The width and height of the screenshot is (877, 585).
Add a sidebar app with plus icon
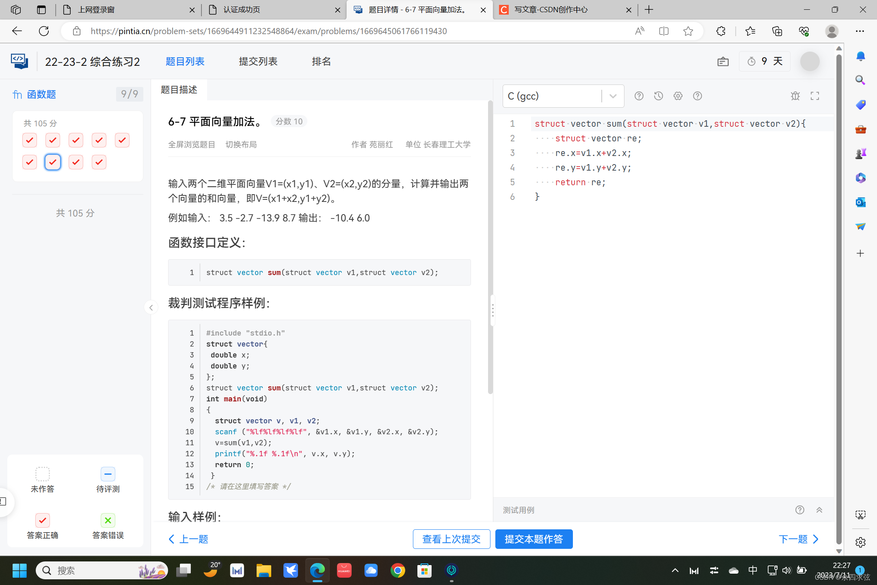pos(860,253)
